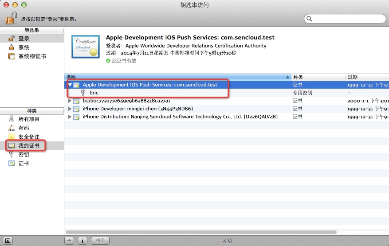Click certificate icon of iPhone Distribution row
Viewport: 389px width, 246px height.
point(76,117)
